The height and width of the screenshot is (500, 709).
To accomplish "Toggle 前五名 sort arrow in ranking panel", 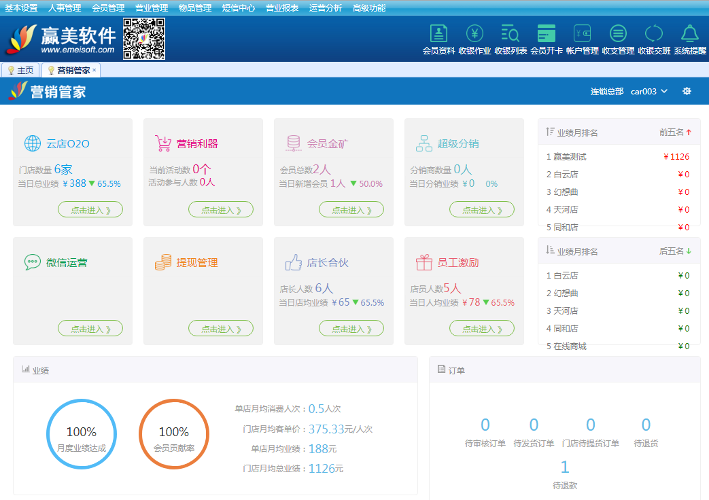I will tap(689, 132).
